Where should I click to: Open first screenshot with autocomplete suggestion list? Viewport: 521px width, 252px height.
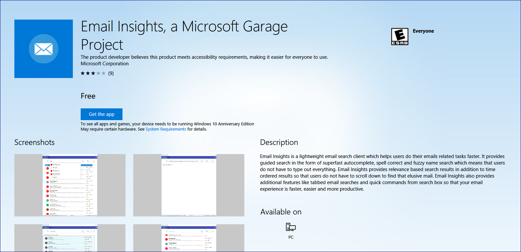click(x=70, y=185)
